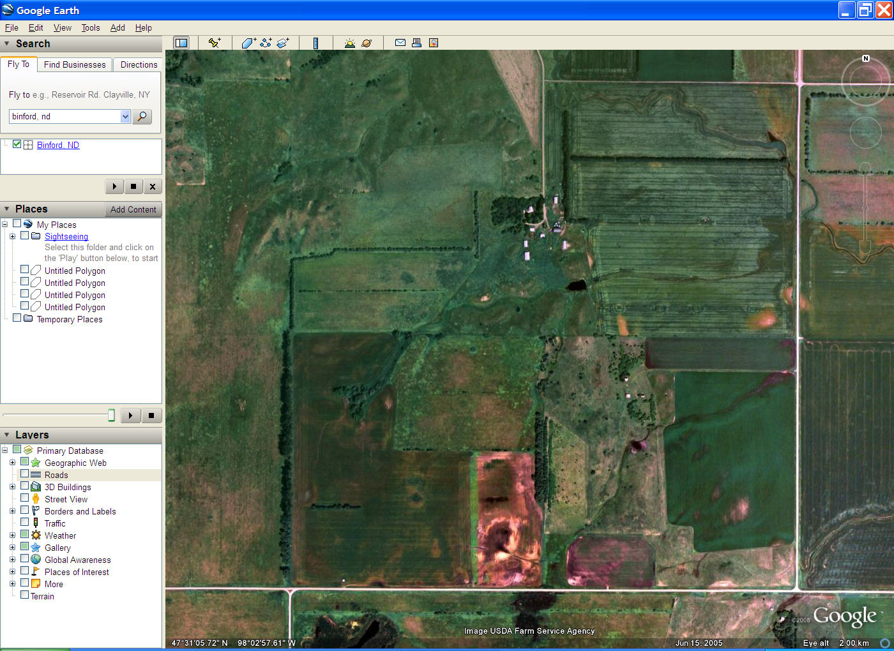Click the View in Google Maps icon

pos(434,43)
